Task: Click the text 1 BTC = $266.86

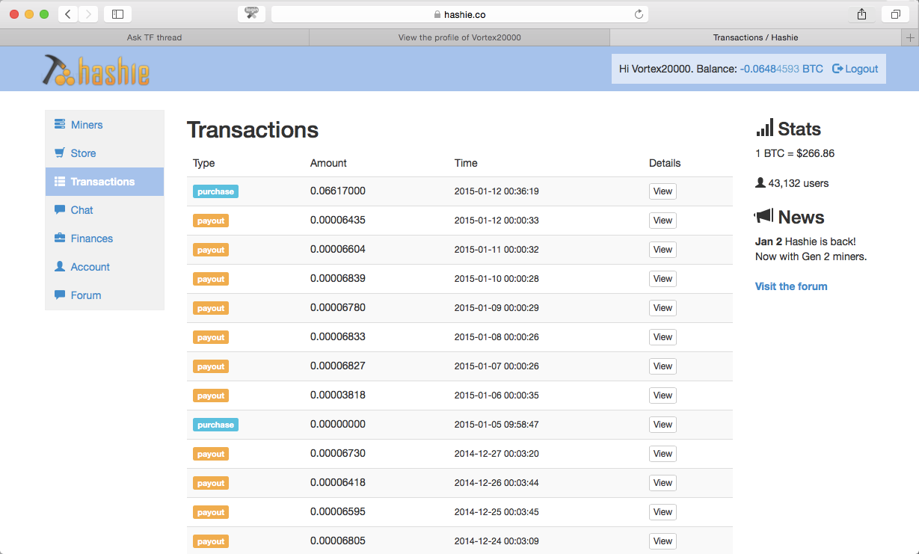Action: pos(795,153)
